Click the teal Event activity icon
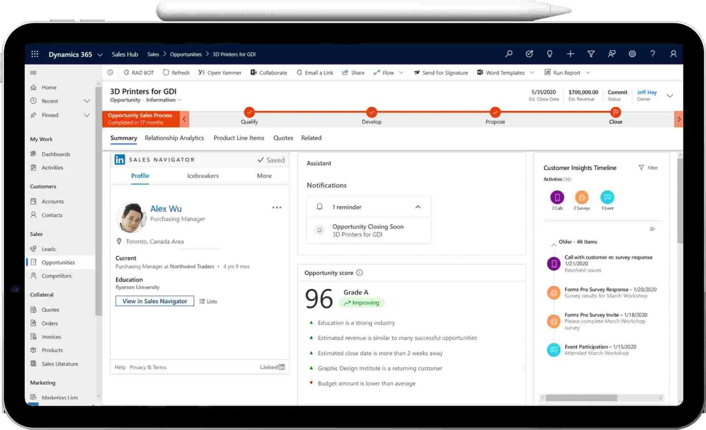 (607, 197)
